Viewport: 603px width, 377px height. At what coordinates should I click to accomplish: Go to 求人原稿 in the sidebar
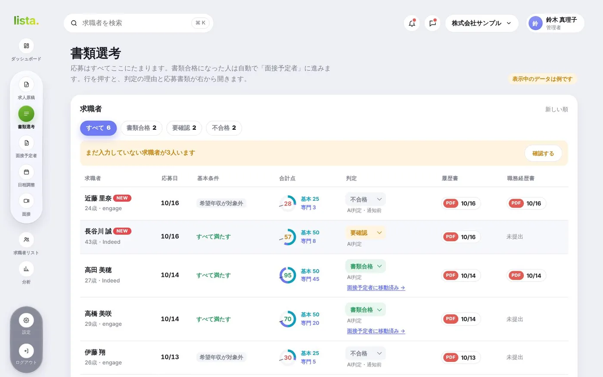click(26, 84)
